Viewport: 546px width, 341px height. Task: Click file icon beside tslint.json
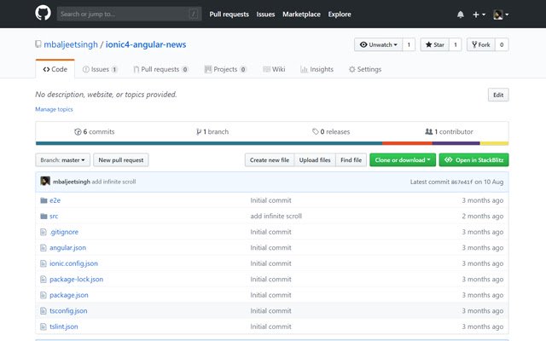point(44,327)
